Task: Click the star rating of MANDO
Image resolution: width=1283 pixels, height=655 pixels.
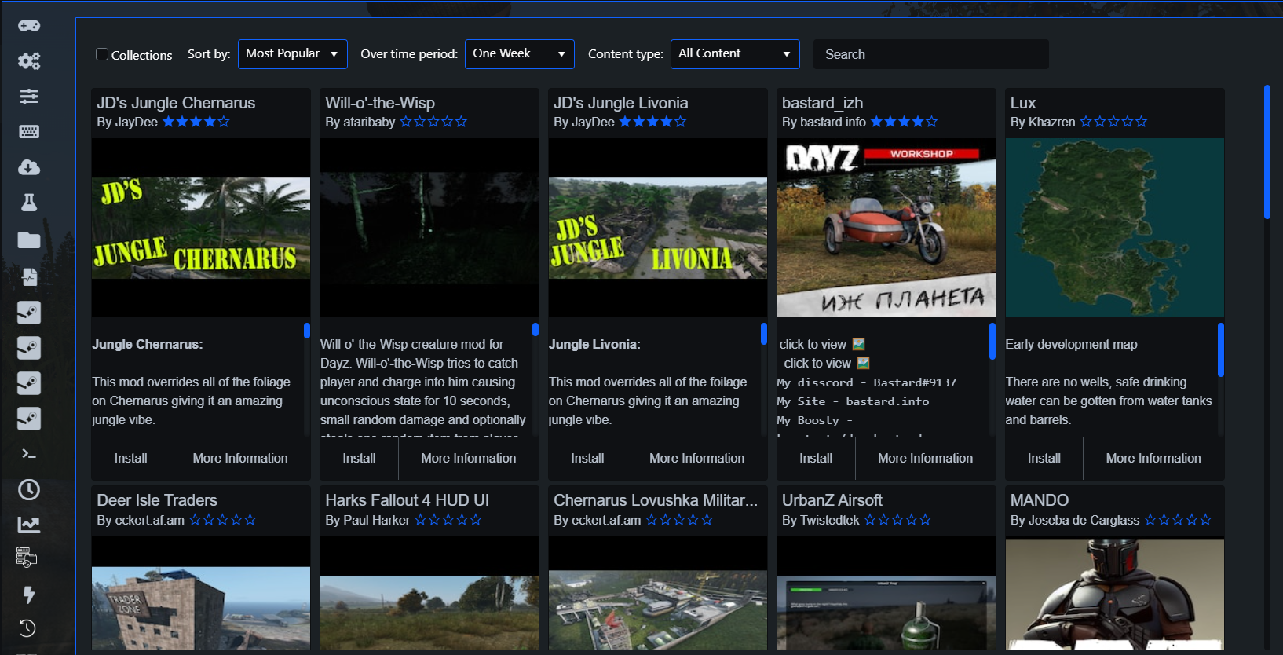Action: click(1178, 520)
